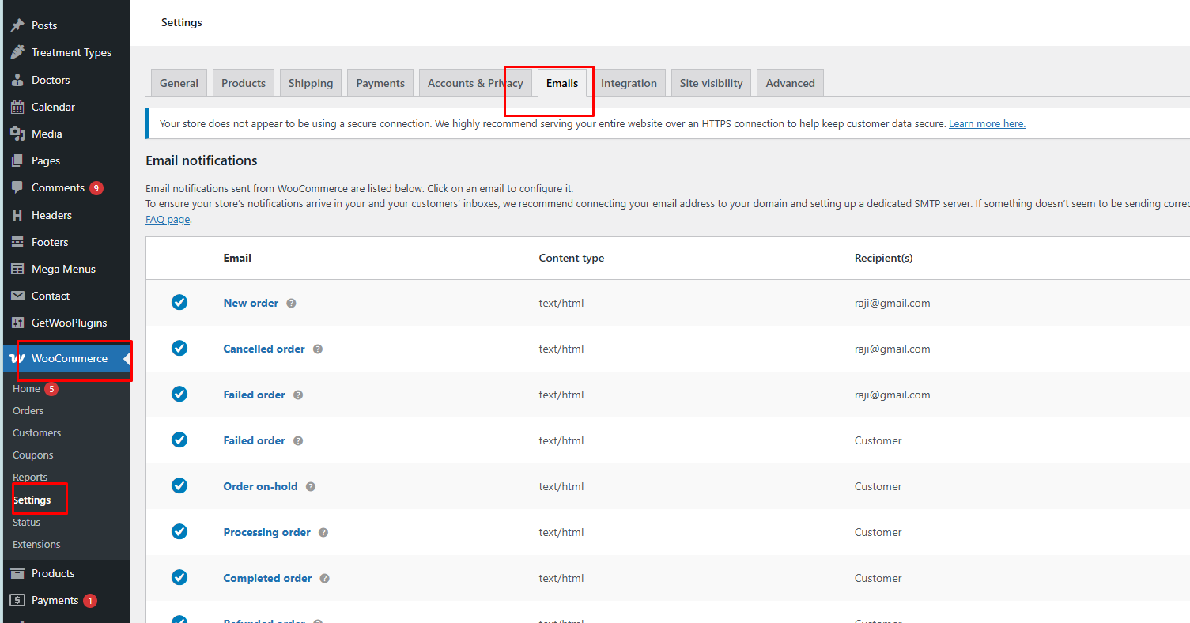The width and height of the screenshot is (1190, 623).
Task: Click help icon next to New order
Action: click(x=291, y=303)
